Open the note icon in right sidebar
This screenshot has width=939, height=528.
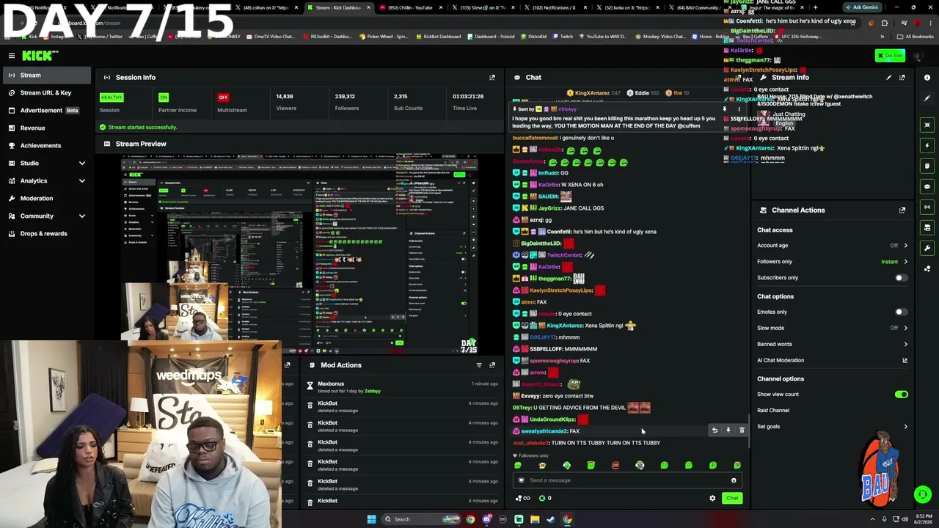(x=927, y=166)
